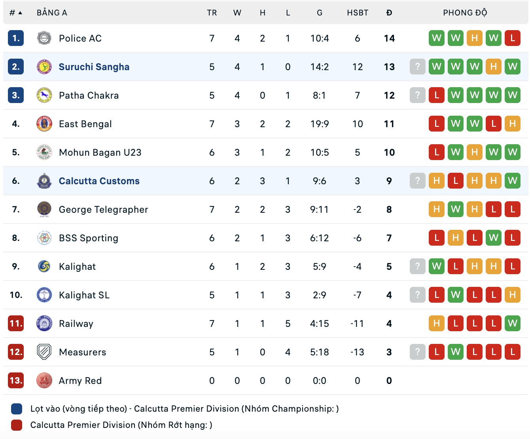Click the East Bengal team badge
Image resolution: width=530 pixels, height=439 pixels.
click(x=44, y=124)
